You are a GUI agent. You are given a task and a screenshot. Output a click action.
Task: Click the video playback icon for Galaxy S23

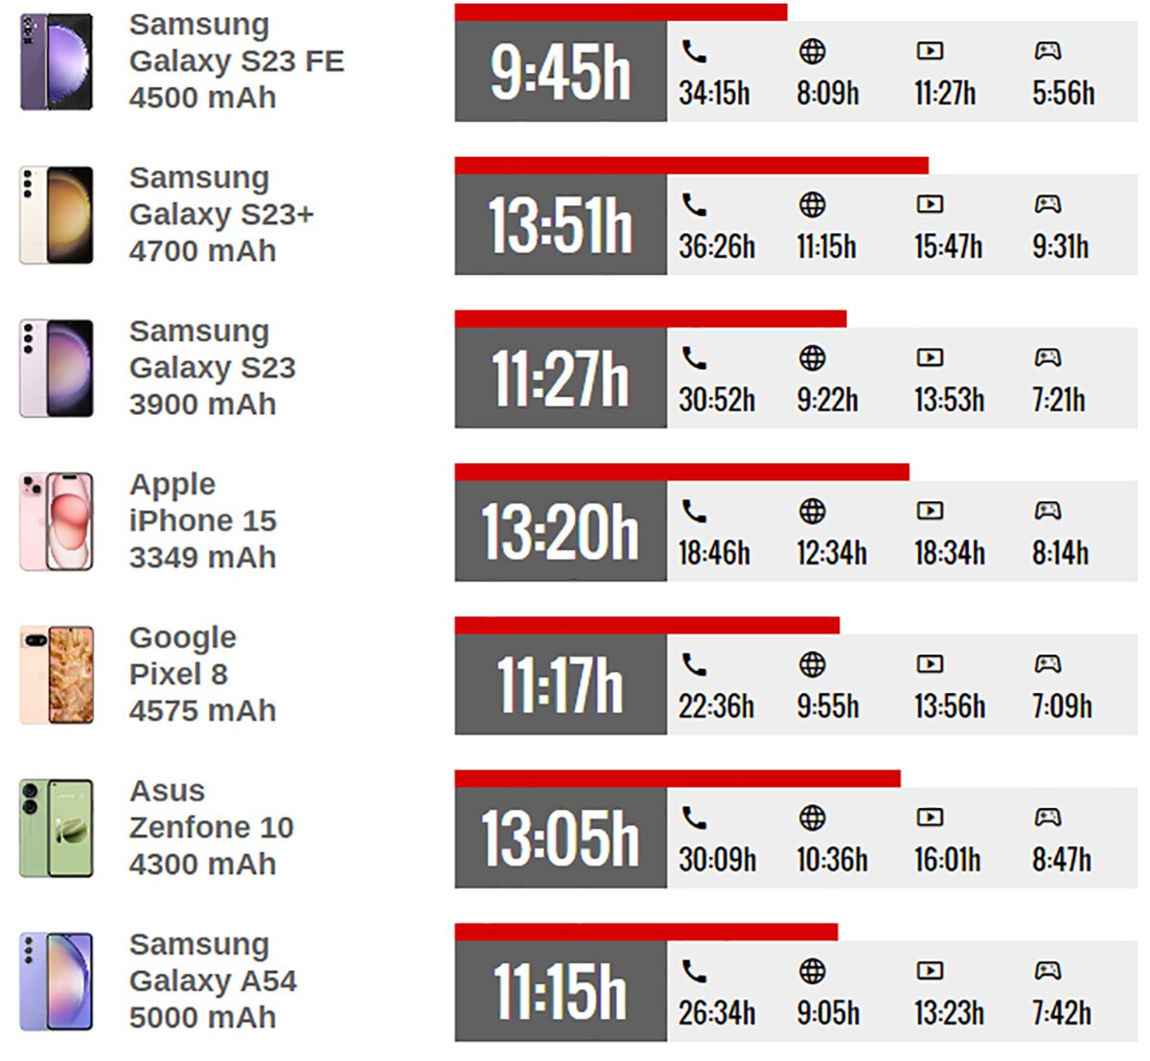(930, 358)
